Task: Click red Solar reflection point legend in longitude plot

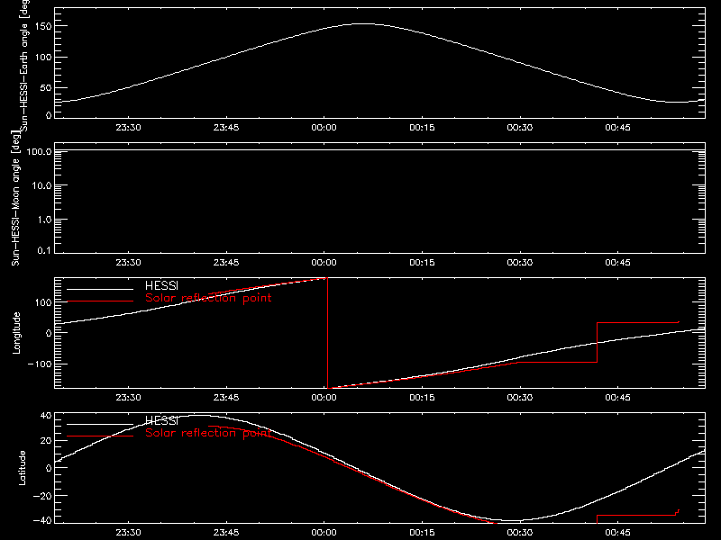Action: pos(208,298)
